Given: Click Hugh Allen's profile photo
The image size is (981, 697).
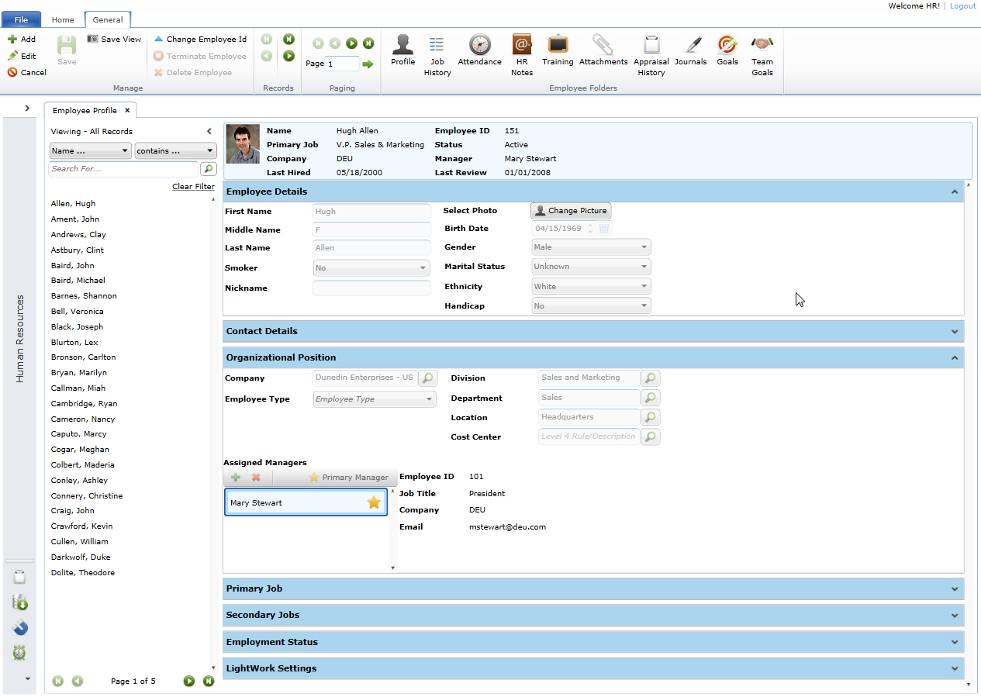Looking at the screenshot, I should [243, 144].
